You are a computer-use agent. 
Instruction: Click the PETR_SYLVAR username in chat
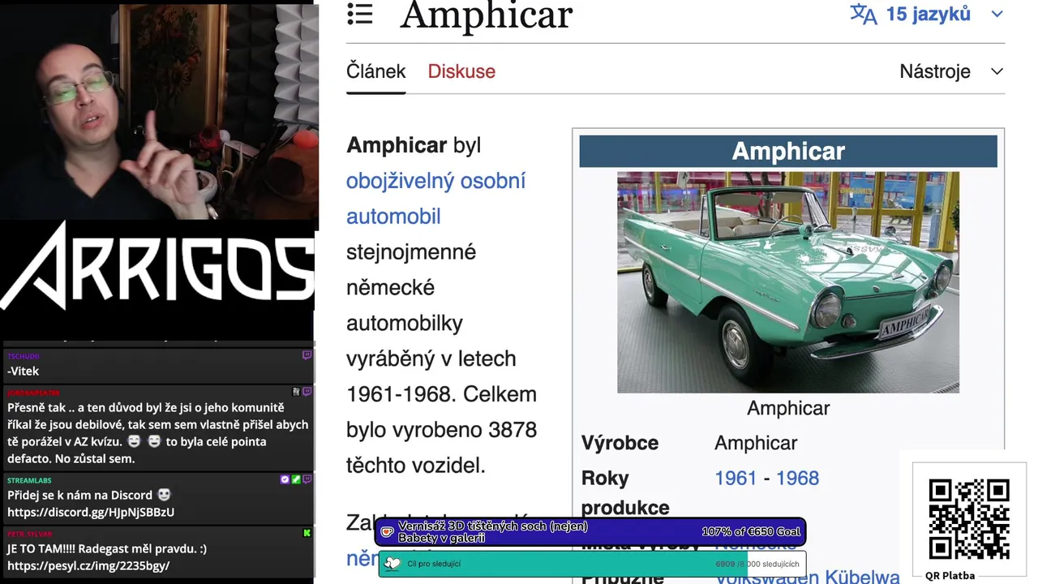pyautogui.click(x=29, y=534)
